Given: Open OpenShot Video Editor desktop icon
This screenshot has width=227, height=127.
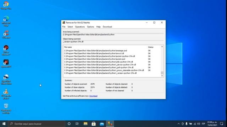Looking at the screenshot, I should point(6,79).
